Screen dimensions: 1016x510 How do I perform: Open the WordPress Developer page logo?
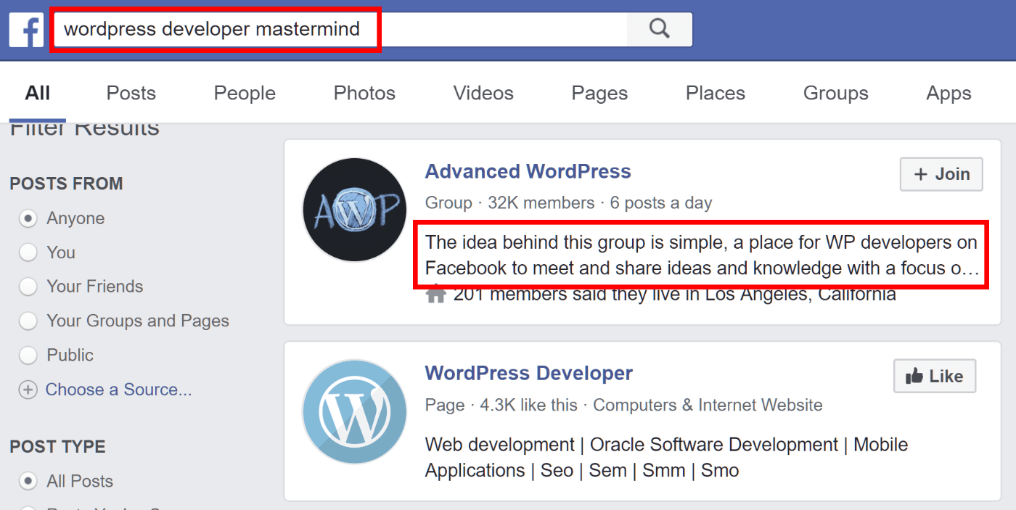(354, 411)
